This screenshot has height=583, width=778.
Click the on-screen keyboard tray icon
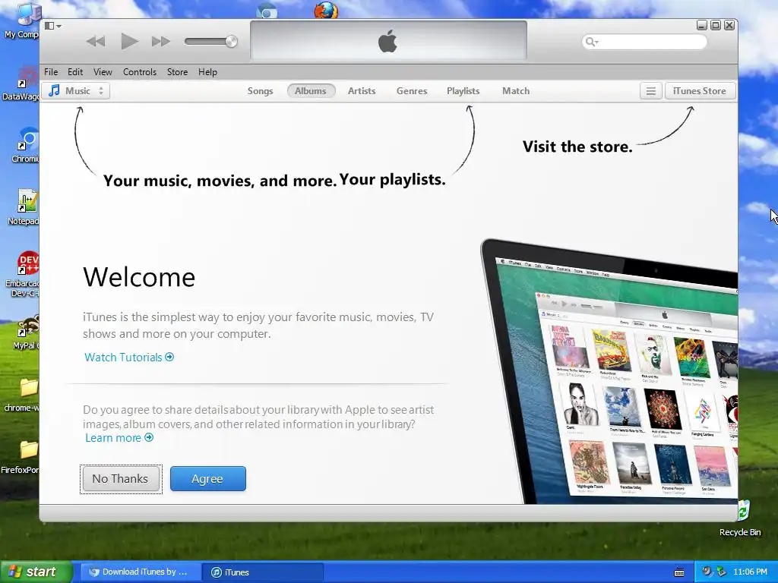[x=679, y=572]
